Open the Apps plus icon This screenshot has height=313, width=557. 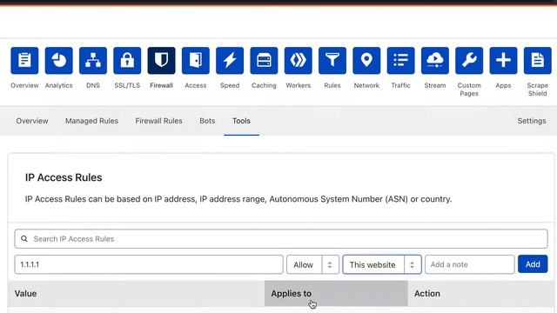click(503, 60)
